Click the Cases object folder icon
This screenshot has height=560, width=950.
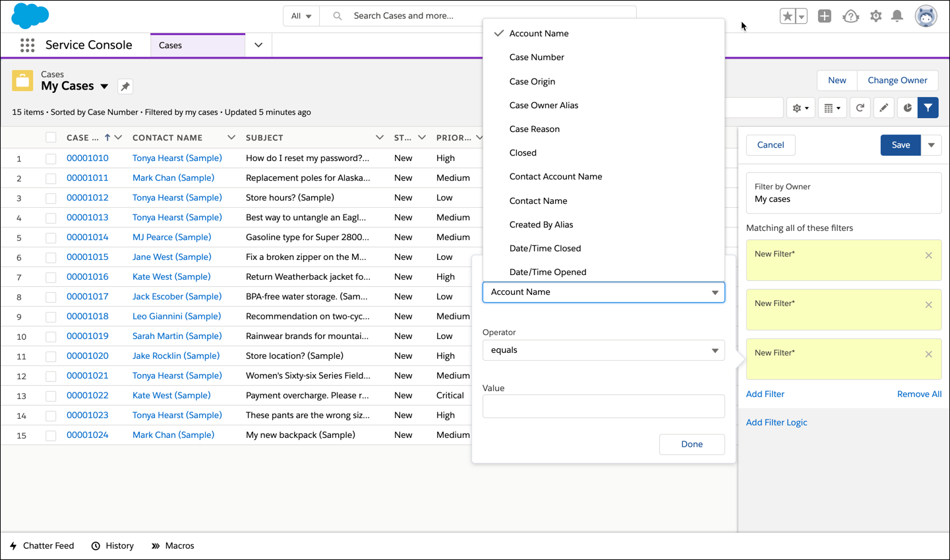pyautogui.click(x=22, y=81)
